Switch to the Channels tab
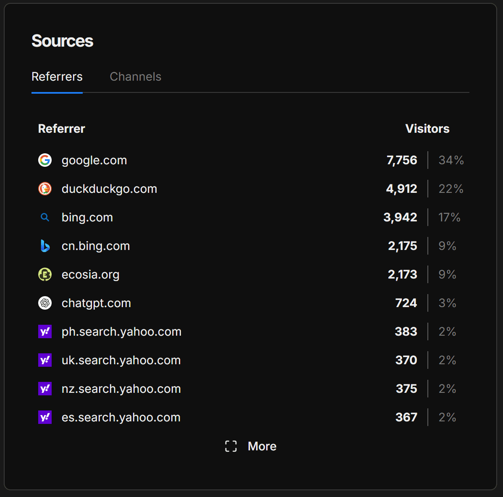 (x=135, y=77)
